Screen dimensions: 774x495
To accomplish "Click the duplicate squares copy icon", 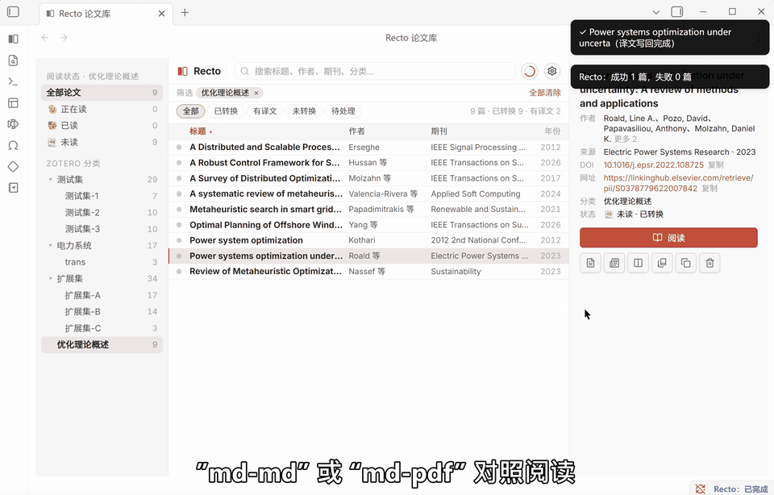I will click(685, 263).
